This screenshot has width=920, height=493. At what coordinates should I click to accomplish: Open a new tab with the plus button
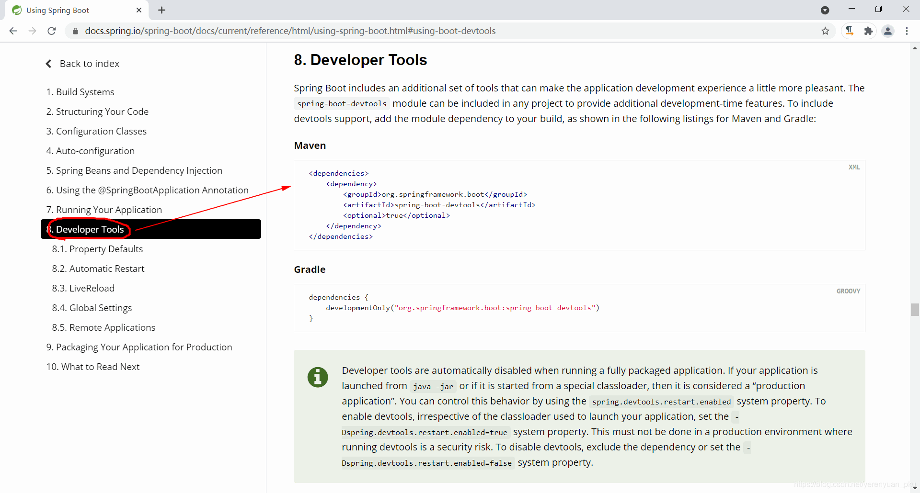[161, 10]
